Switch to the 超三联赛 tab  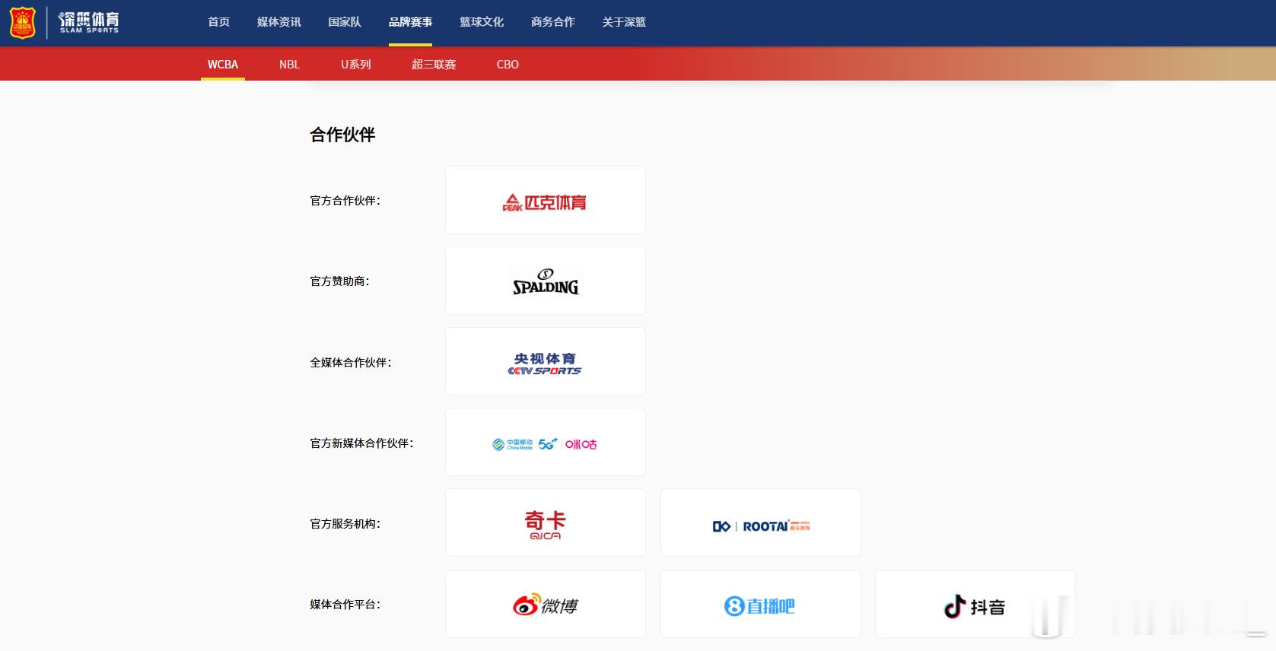(434, 65)
